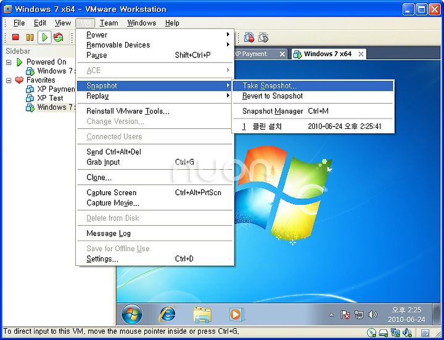444x340 pixels.
Task: Click the Snapshot Manager clock toolbar icon
Action: 263,37
